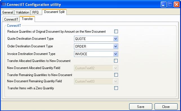This screenshot has height=111, width=181.
Task: Click the disabled CustomText02 dropdown
Action: 96,68
